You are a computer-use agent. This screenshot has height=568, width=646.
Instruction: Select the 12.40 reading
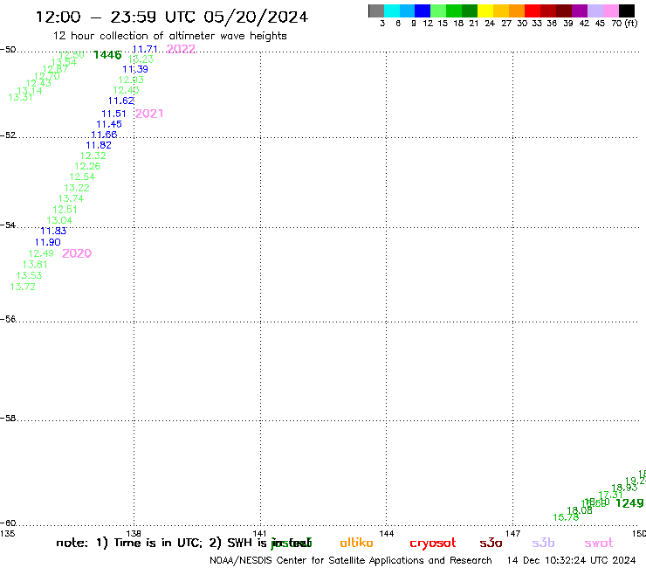coord(126,90)
